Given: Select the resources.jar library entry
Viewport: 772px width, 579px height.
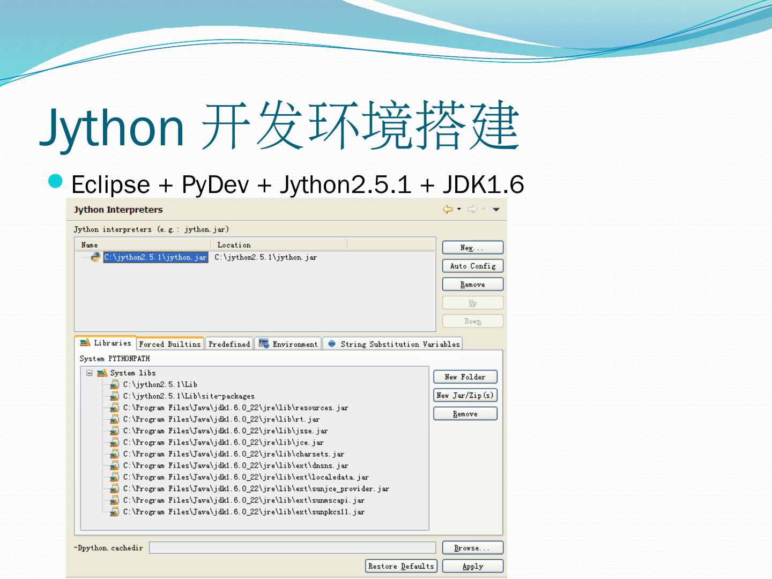Looking at the screenshot, I should [x=236, y=408].
